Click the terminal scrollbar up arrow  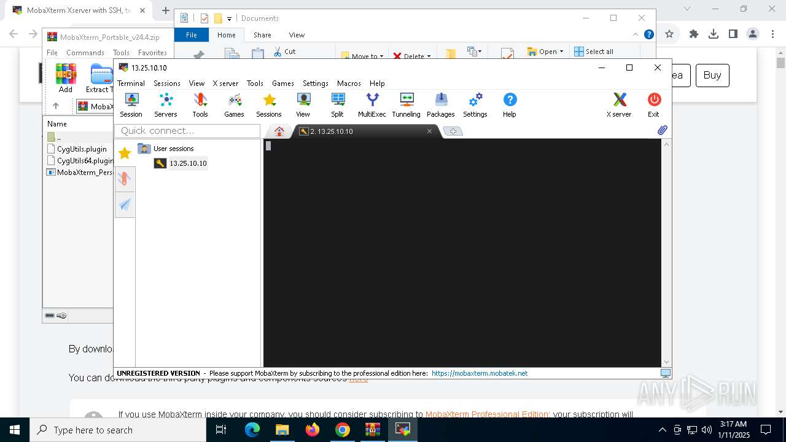tap(667, 144)
